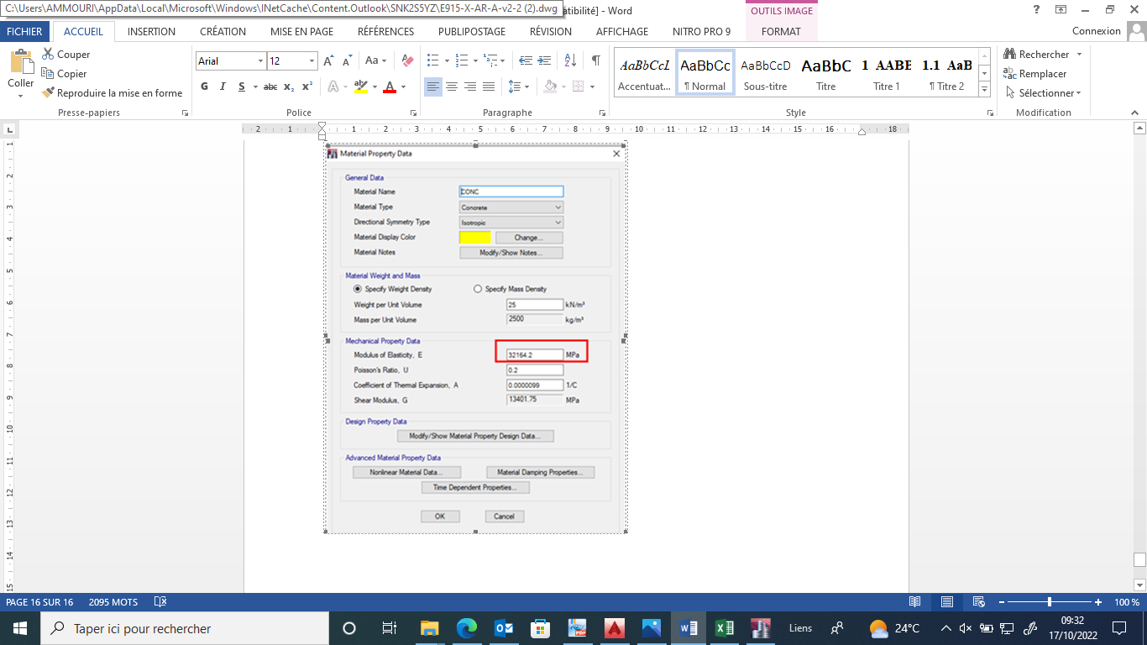The width and height of the screenshot is (1147, 645).
Task: Open the FORMAT picture tools tab
Action: click(x=781, y=31)
